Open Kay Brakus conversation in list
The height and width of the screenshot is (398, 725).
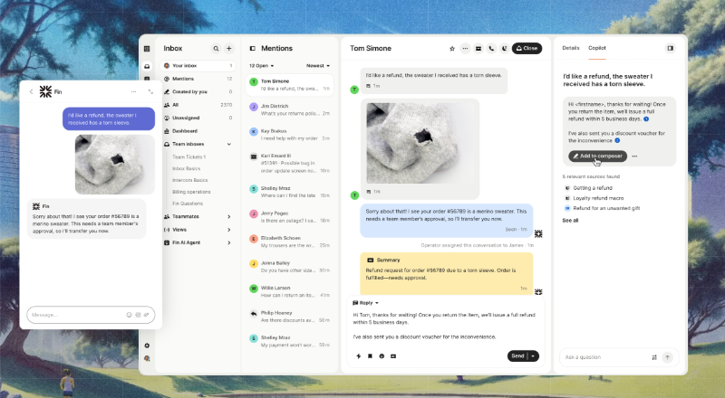pyautogui.click(x=289, y=135)
